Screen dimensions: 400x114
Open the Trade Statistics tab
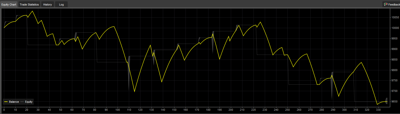click(x=29, y=5)
